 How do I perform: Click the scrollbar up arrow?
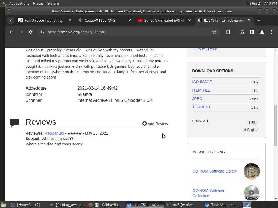pos(276,50)
